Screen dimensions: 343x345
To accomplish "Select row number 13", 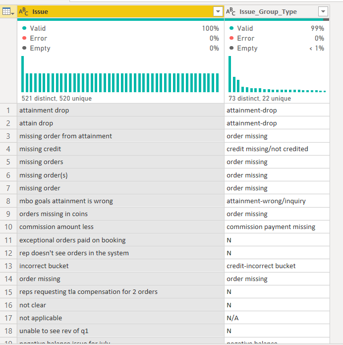I will coord(8,266).
